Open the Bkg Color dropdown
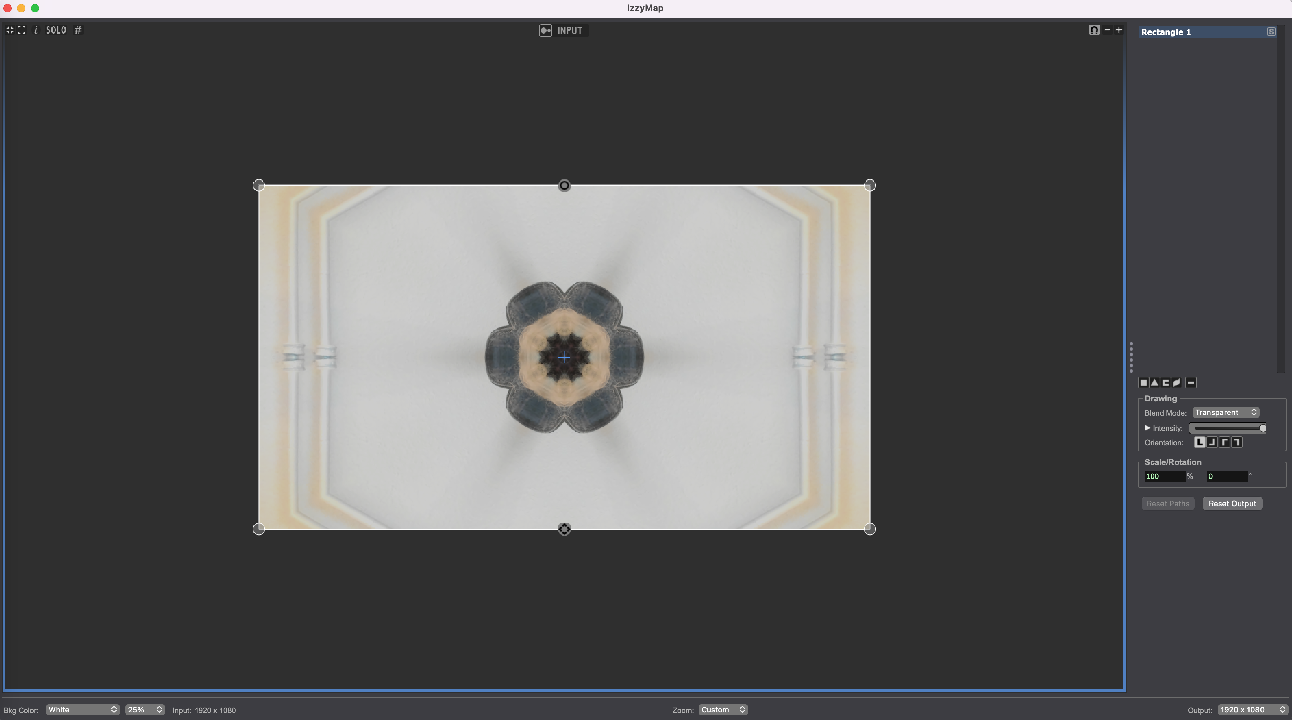The image size is (1292, 720). coord(82,709)
